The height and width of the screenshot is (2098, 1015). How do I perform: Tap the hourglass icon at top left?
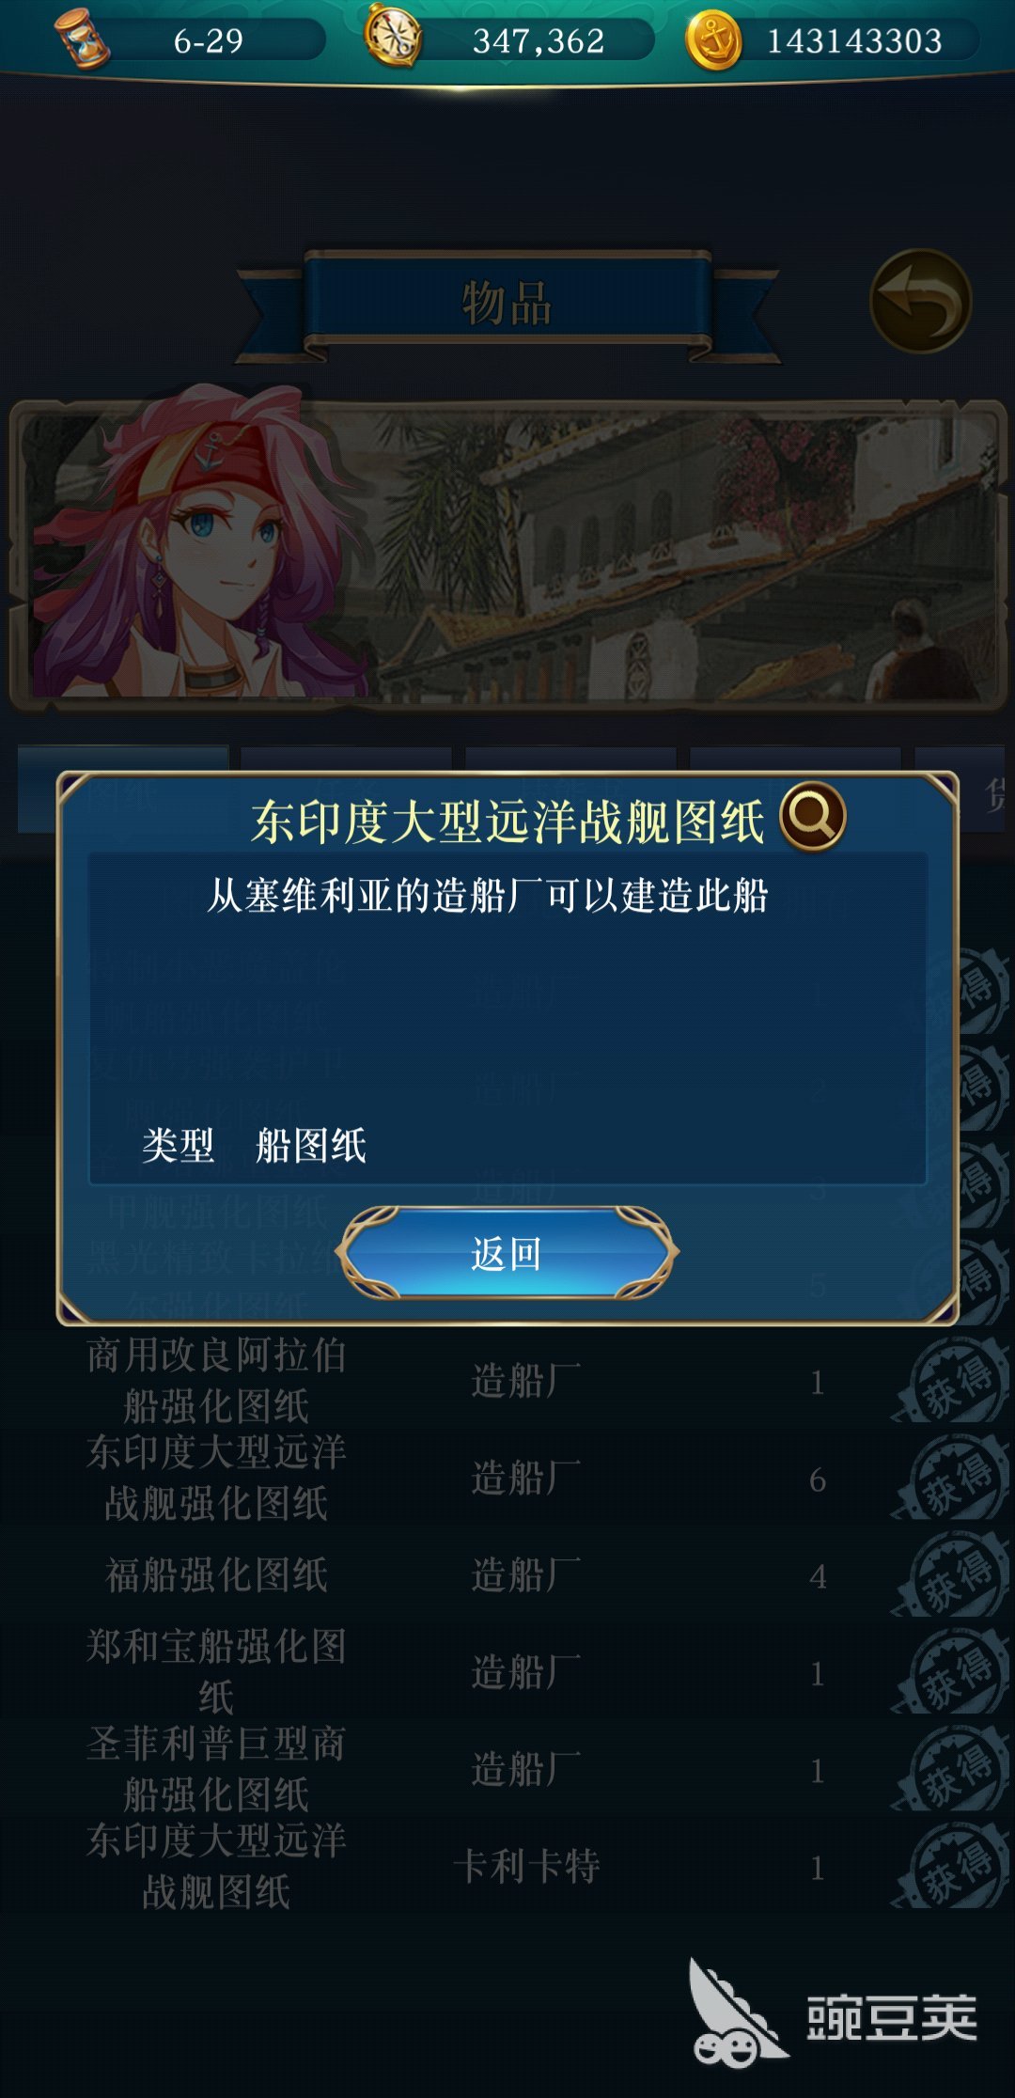[x=83, y=39]
